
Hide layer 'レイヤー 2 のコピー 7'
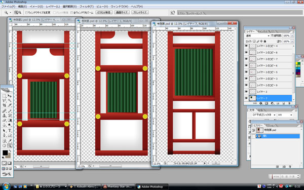[x=246, y=59]
